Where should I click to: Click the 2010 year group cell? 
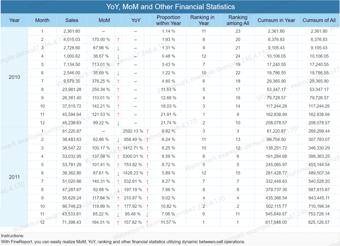click(14, 77)
